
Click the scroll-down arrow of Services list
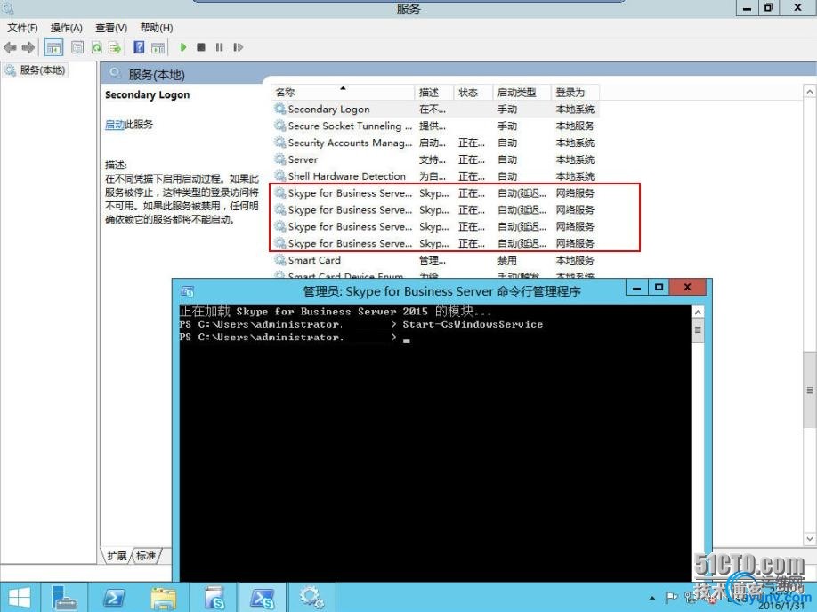(x=810, y=538)
